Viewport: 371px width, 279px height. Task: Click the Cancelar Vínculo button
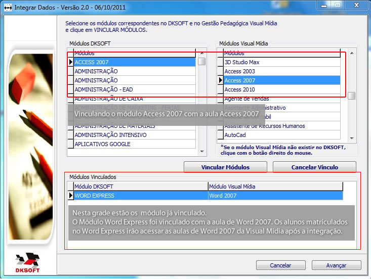314,167
